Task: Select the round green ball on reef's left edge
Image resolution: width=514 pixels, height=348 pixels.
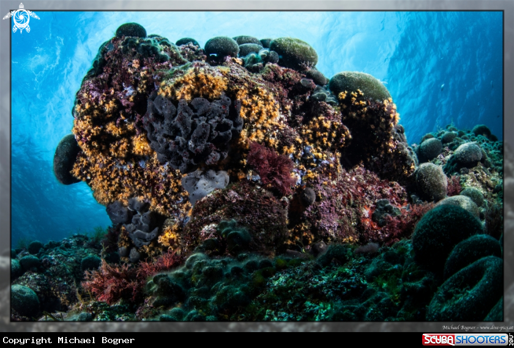Action: point(65,159)
